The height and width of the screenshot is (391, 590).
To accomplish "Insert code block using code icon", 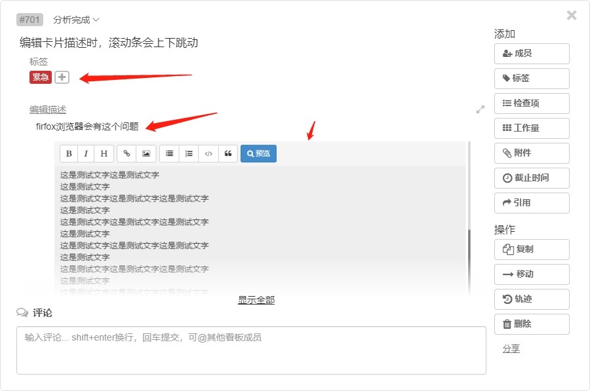I will click(208, 154).
